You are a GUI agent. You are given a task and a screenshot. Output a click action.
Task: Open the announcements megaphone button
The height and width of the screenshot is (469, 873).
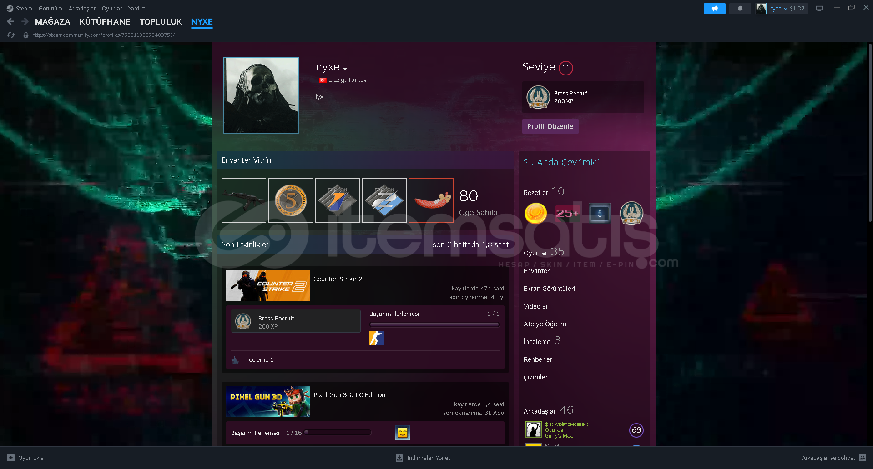tap(715, 9)
